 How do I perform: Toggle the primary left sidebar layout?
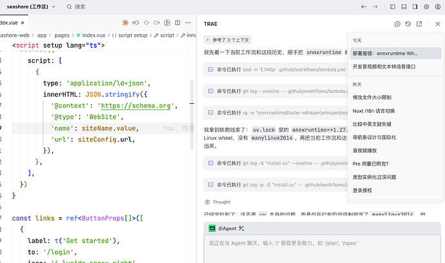[393, 6]
